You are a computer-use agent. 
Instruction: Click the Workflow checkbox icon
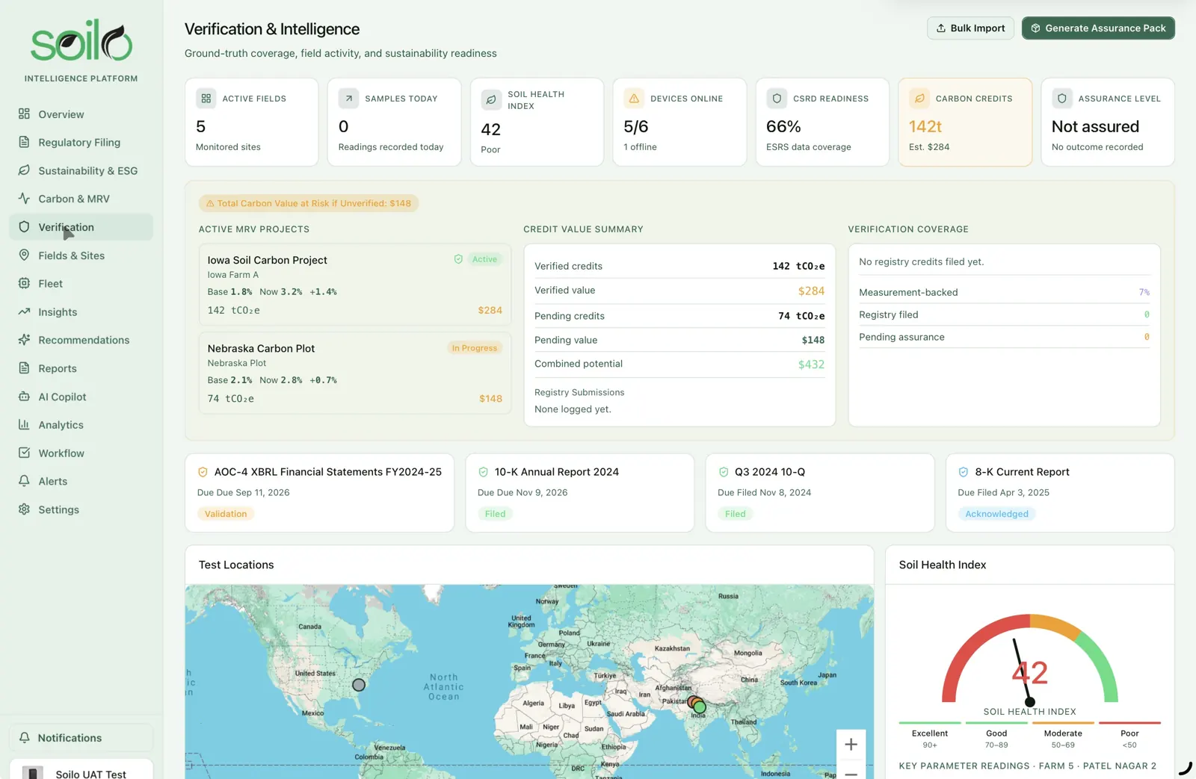(24, 453)
